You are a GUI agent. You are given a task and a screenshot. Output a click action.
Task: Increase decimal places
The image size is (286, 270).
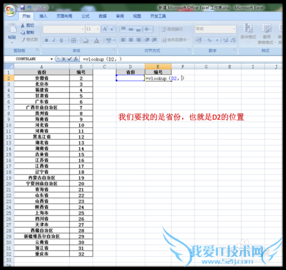pos(225,40)
